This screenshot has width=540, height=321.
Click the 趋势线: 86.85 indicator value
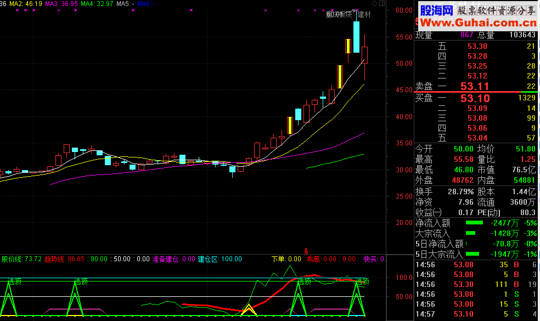pos(64,259)
